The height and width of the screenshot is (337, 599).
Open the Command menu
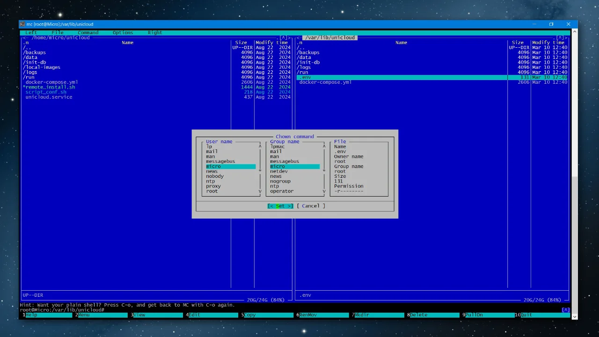click(x=88, y=33)
